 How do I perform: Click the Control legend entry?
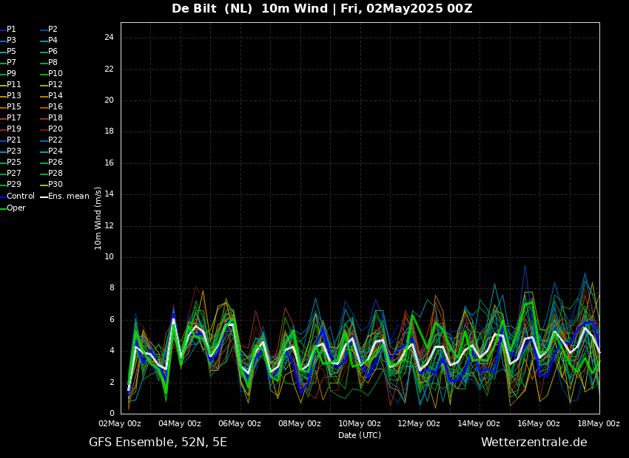coord(21,196)
